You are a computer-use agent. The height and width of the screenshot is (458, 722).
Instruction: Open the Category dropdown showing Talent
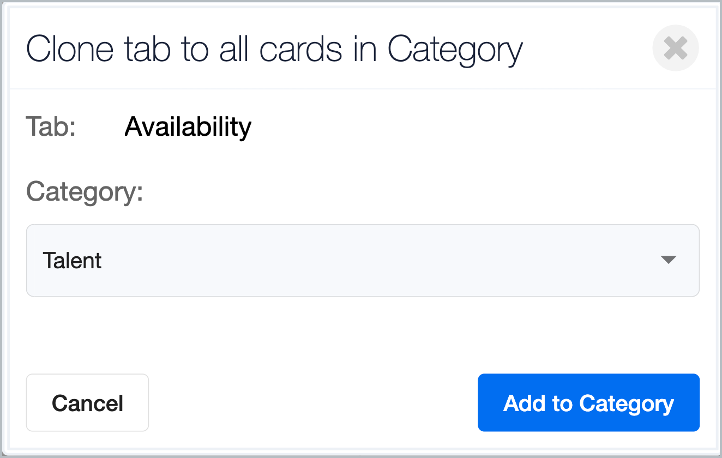tap(363, 261)
